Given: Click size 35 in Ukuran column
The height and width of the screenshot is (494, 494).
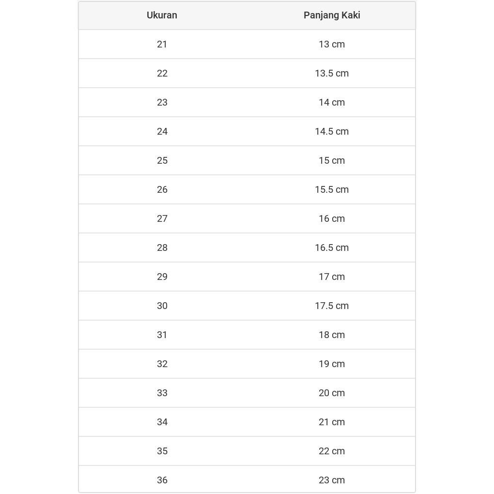Looking at the screenshot, I should coord(162,451).
